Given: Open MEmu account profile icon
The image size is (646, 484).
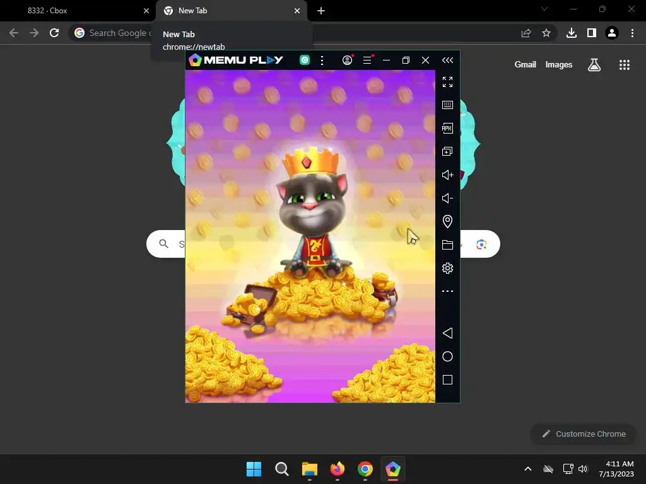Looking at the screenshot, I should point(348,60).
